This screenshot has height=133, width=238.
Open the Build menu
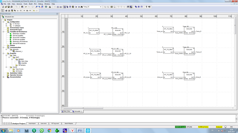coord(31,4)
